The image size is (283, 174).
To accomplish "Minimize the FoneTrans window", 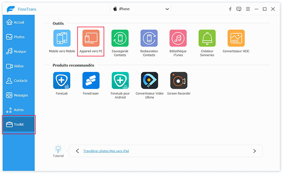I will [x=257, y=9].
